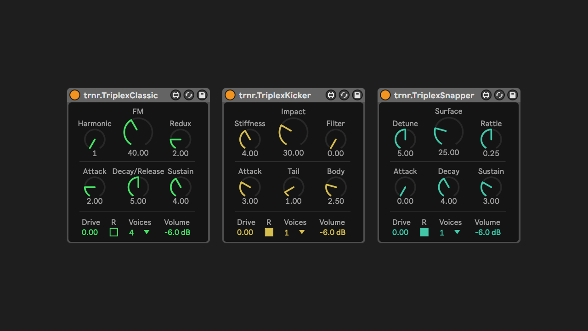Open the Voices selector in TriplexSnapper
The height and width of the screenshot is (331, 588).
point(457,232)
